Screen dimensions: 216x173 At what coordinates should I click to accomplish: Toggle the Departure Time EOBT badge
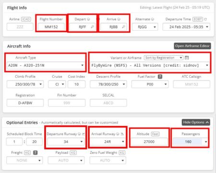coord(198,19)
